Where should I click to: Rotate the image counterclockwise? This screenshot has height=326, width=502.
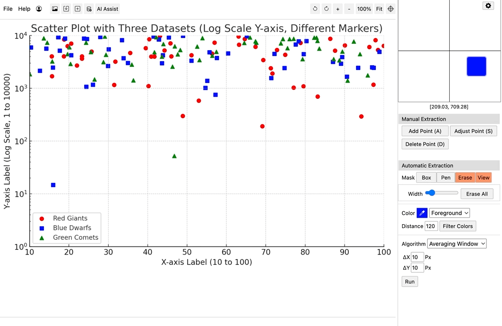pos(314,9)
